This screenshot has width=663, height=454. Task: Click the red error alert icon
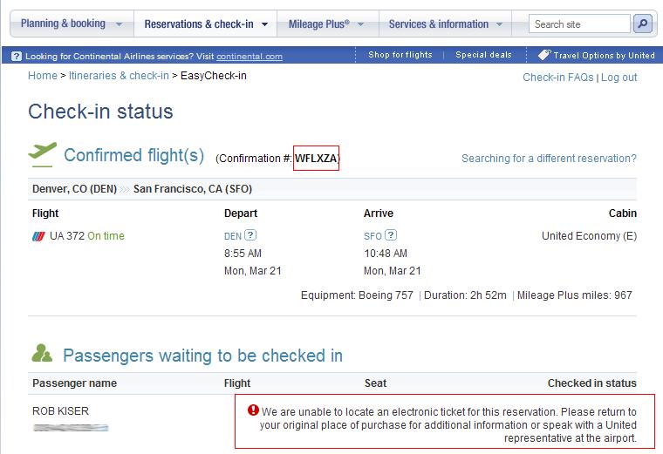(x=253, y=410)
